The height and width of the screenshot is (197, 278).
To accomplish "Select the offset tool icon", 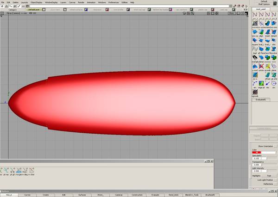I will 267,75.
